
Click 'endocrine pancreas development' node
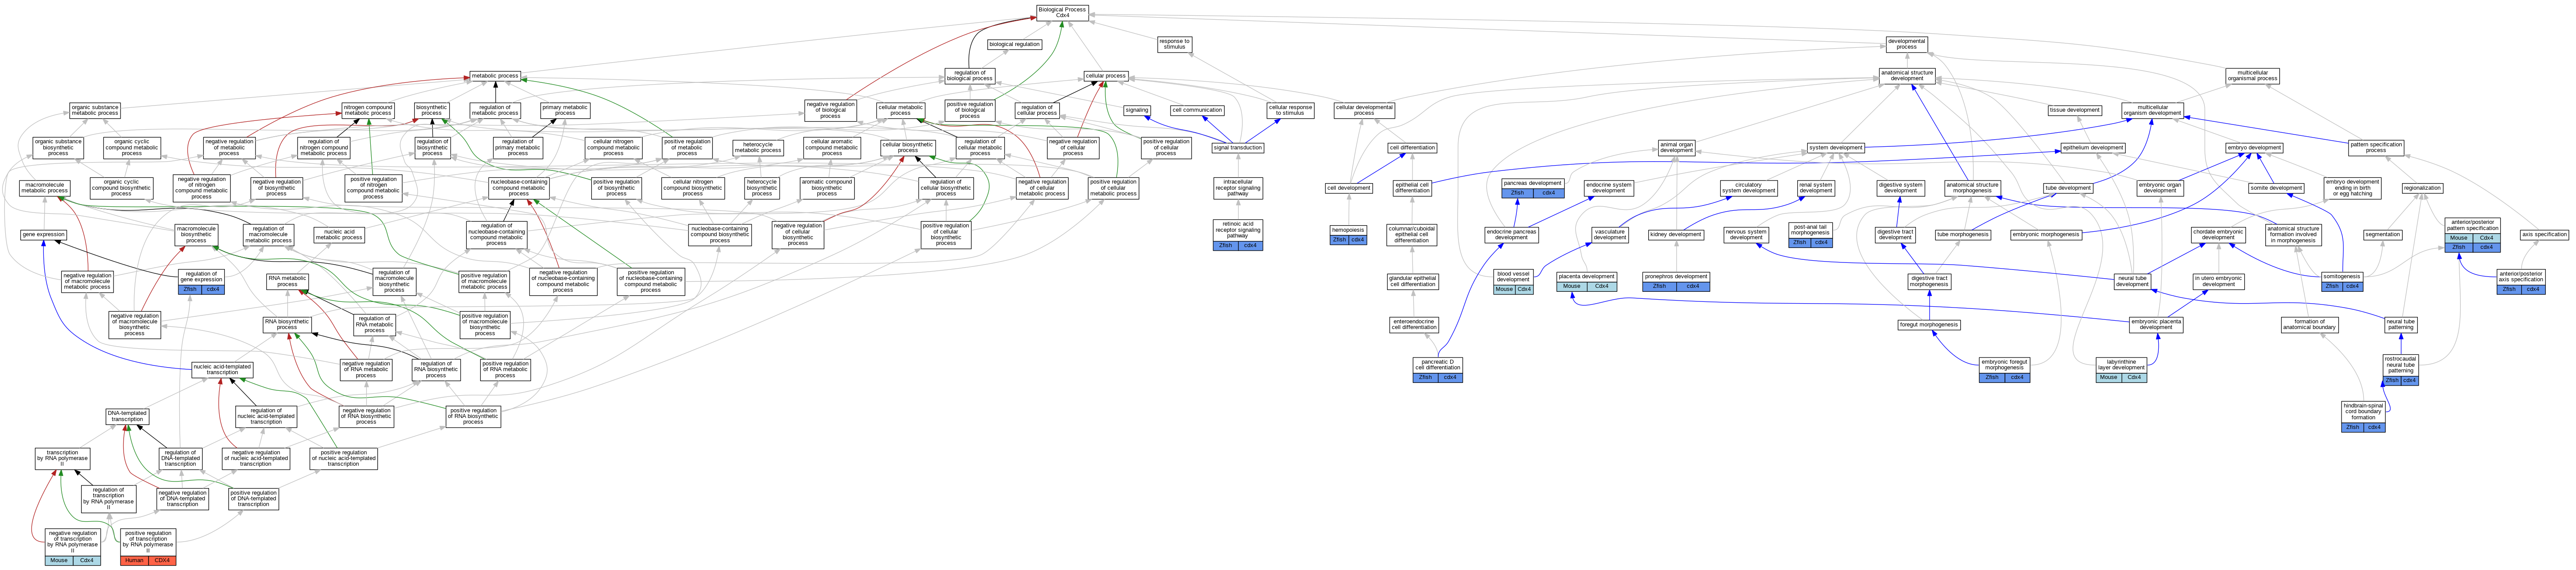pyautogui.click(x=1511, y=234)
